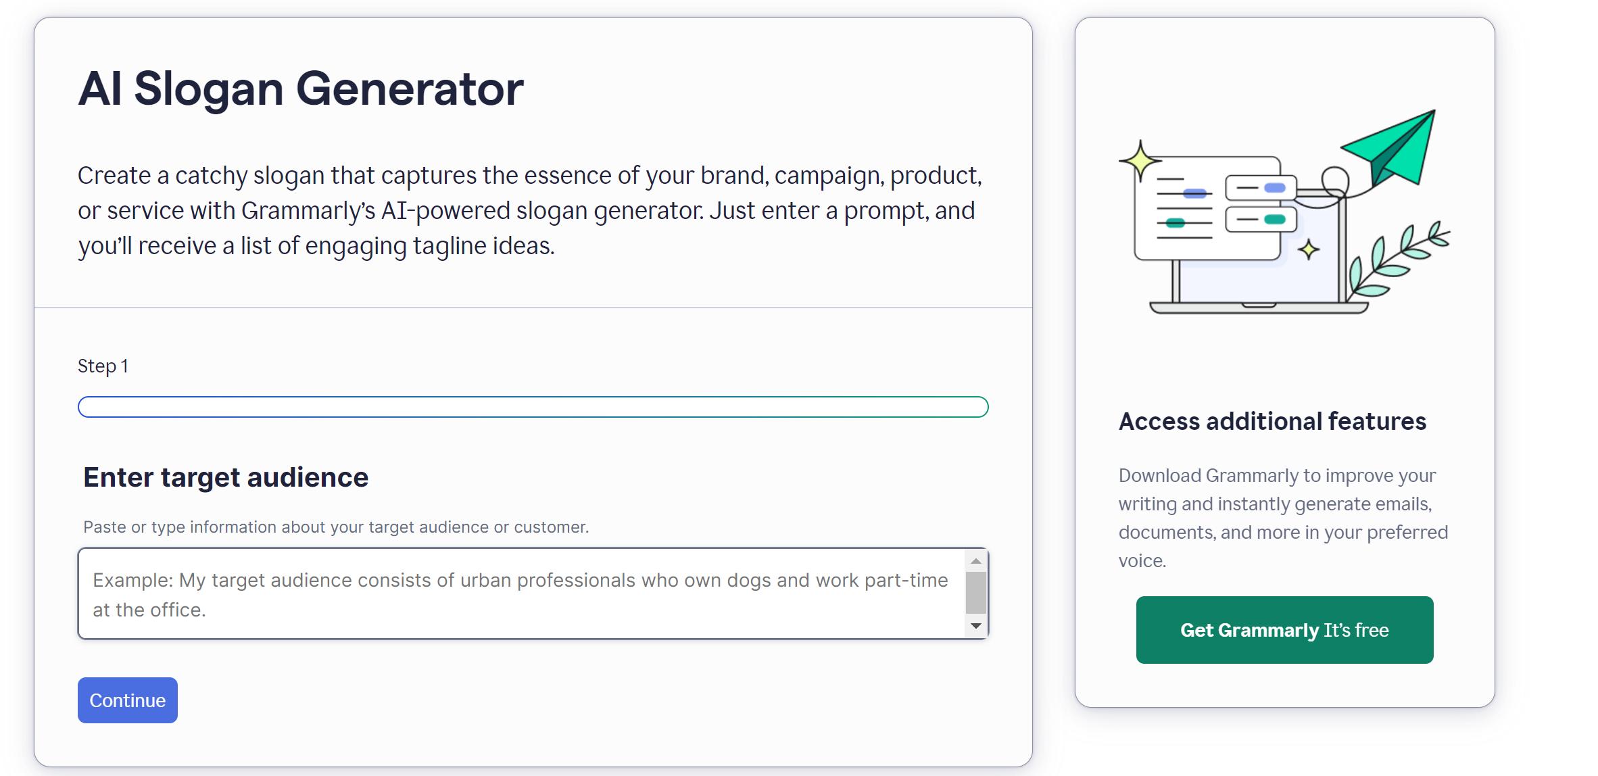Click the small diamond sparkle beside the laptop
The width and height of the screenshot is (1598, 776).
(x=1309, y=248)
